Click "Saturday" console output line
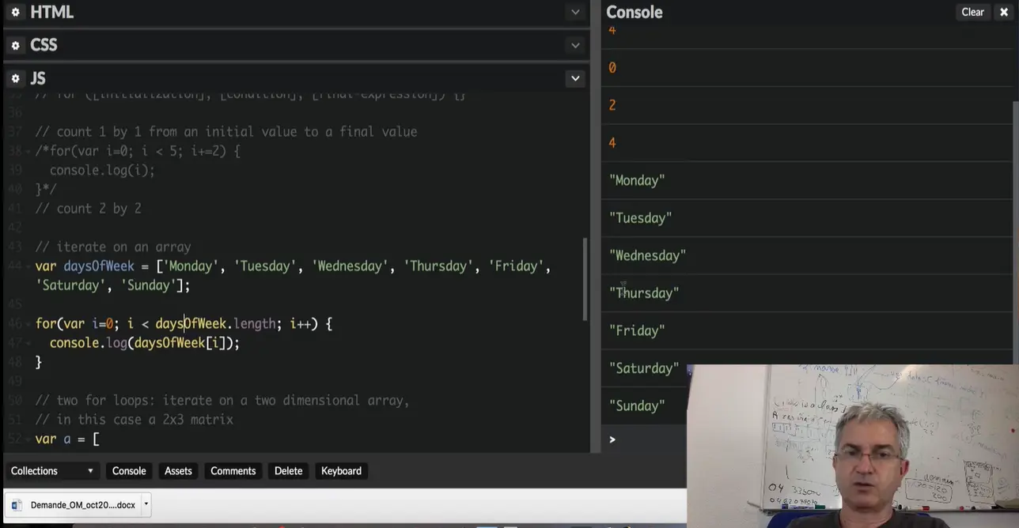Screen dimensions: 1019x528 644,368
